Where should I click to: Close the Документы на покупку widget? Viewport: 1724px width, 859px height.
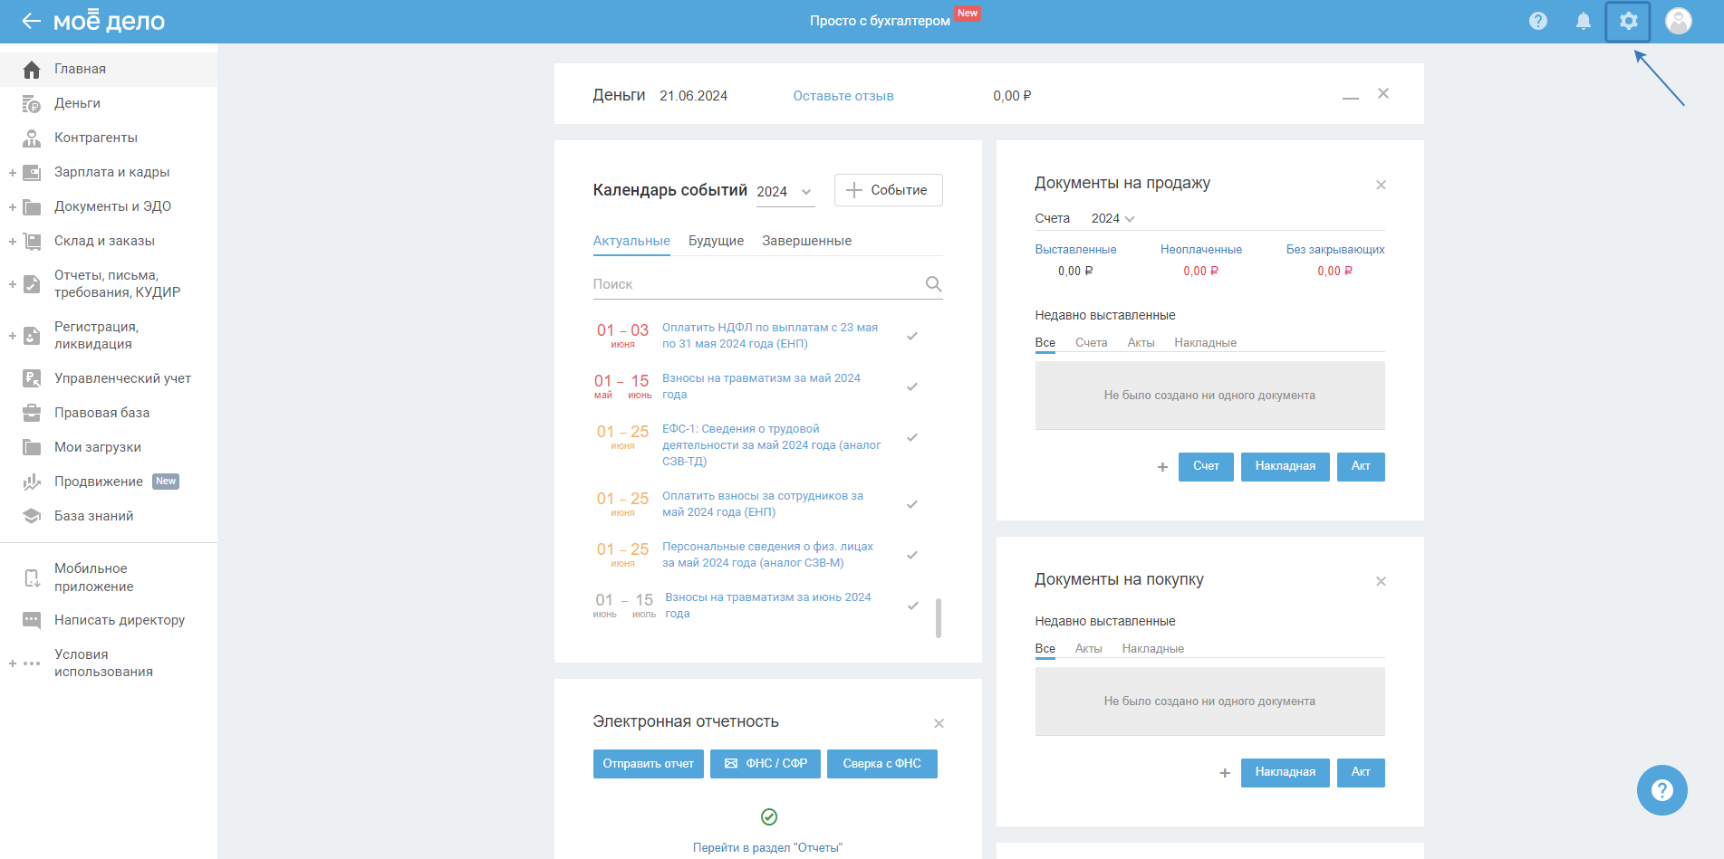point(1381,581)
